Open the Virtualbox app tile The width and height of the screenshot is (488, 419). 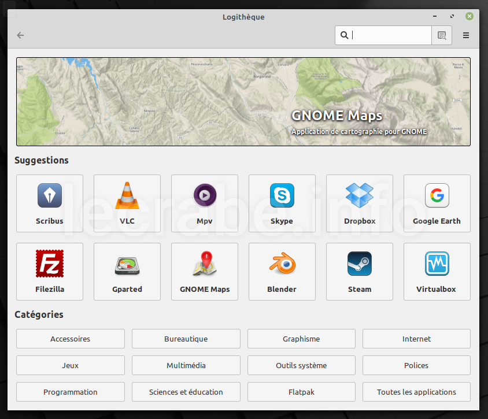point(437,272)
